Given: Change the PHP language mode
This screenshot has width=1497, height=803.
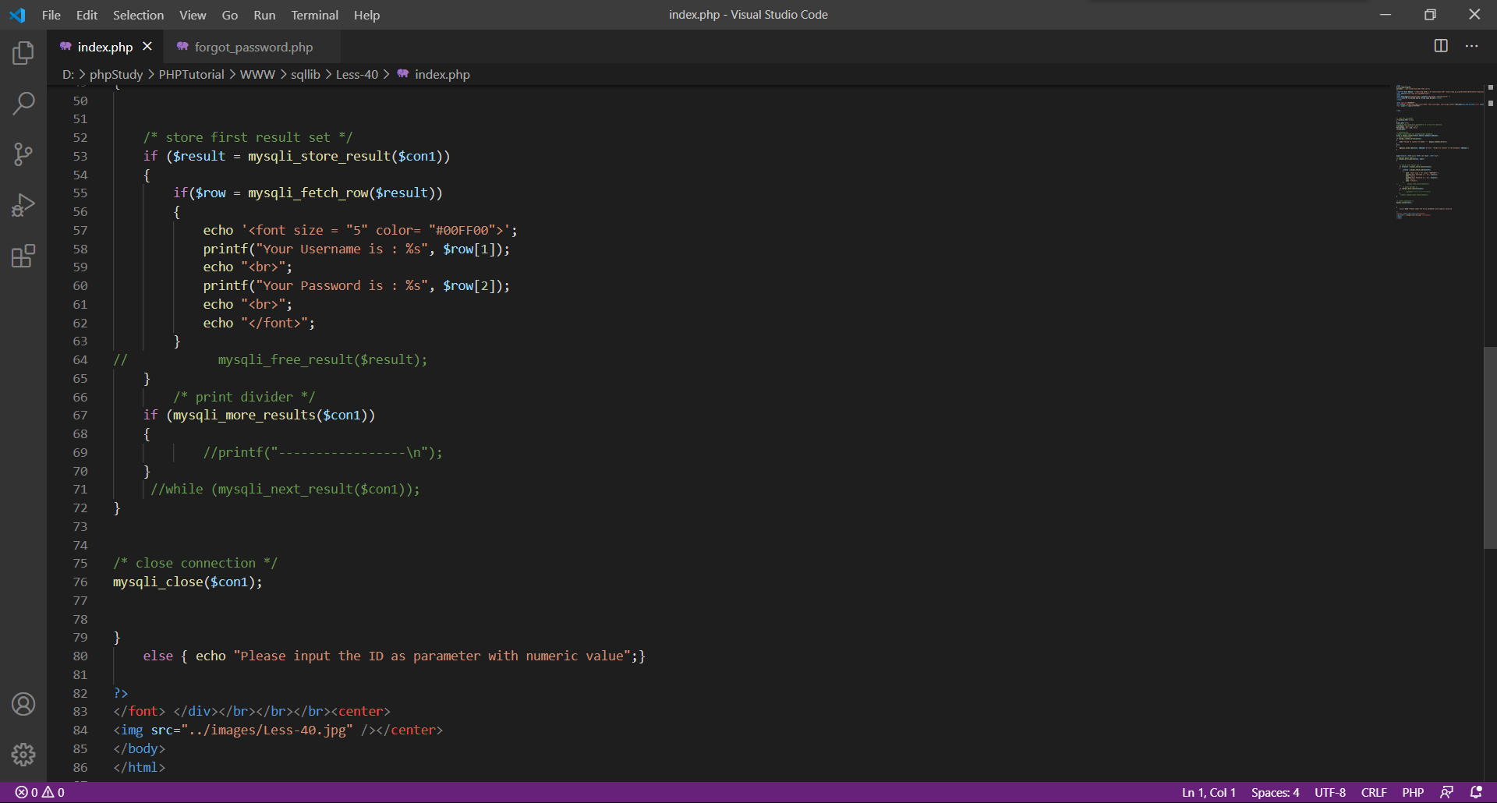Looking at the screenshot, I should coord(1412,792).
